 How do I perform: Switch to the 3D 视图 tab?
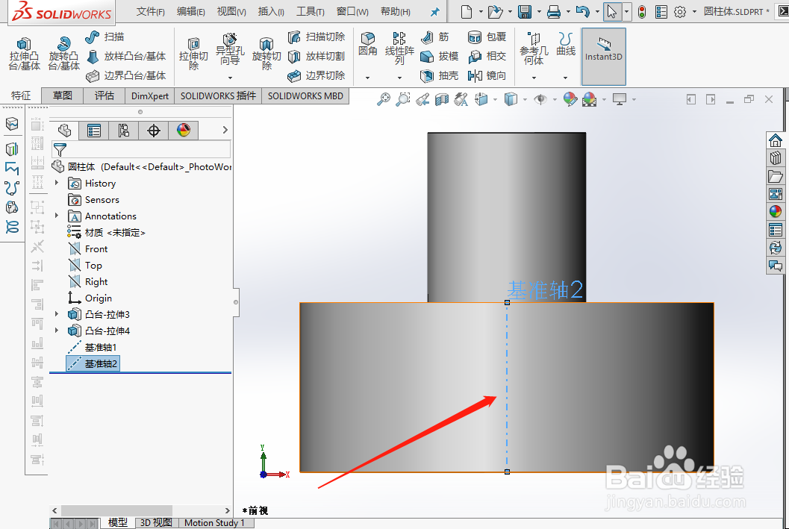(156, 523)
